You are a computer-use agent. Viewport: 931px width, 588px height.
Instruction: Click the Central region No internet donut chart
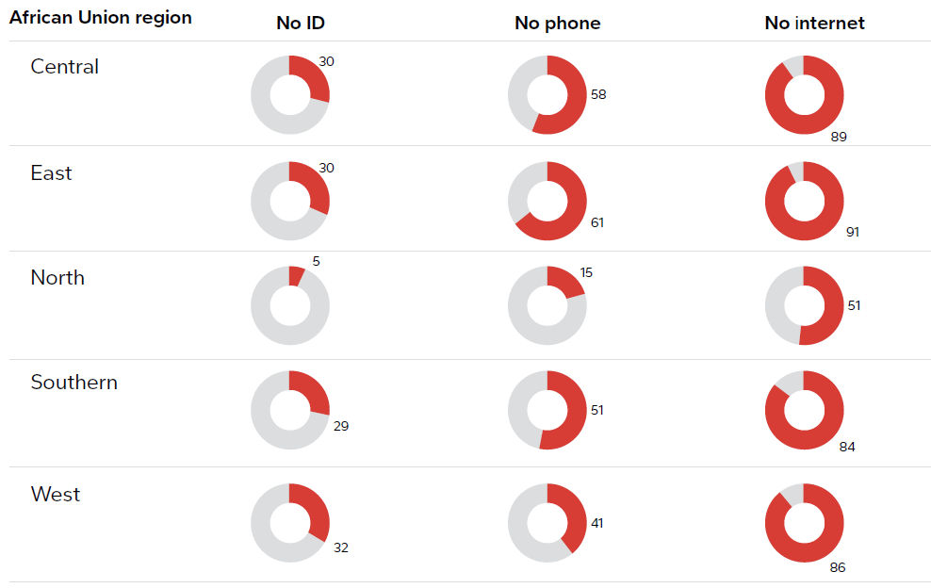point(805,94)
